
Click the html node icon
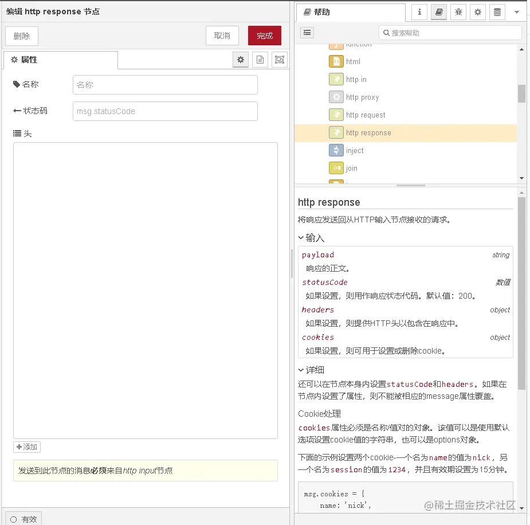(336, 61)
